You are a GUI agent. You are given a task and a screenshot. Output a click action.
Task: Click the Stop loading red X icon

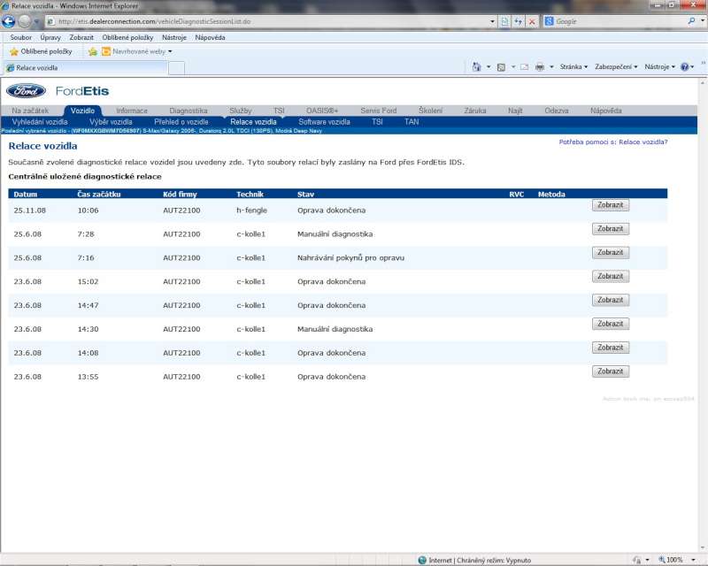[531, 21]
